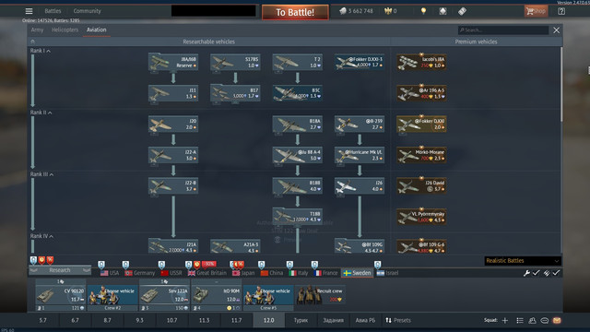Select the B-239 aircraft card

[x=360, y=124]
